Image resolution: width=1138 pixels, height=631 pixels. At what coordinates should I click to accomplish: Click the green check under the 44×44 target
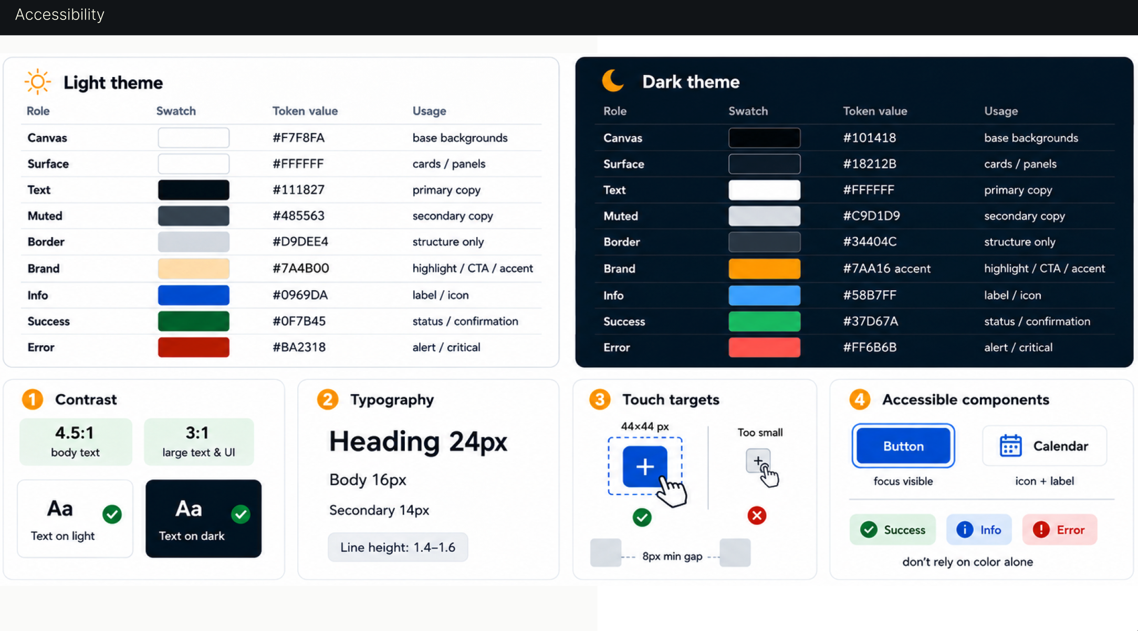[642, 517]
